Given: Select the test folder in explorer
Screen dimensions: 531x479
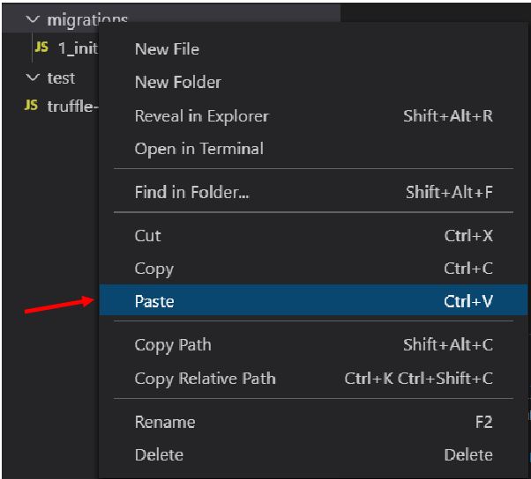Looking at the screenshot, I should coord(61,77).
